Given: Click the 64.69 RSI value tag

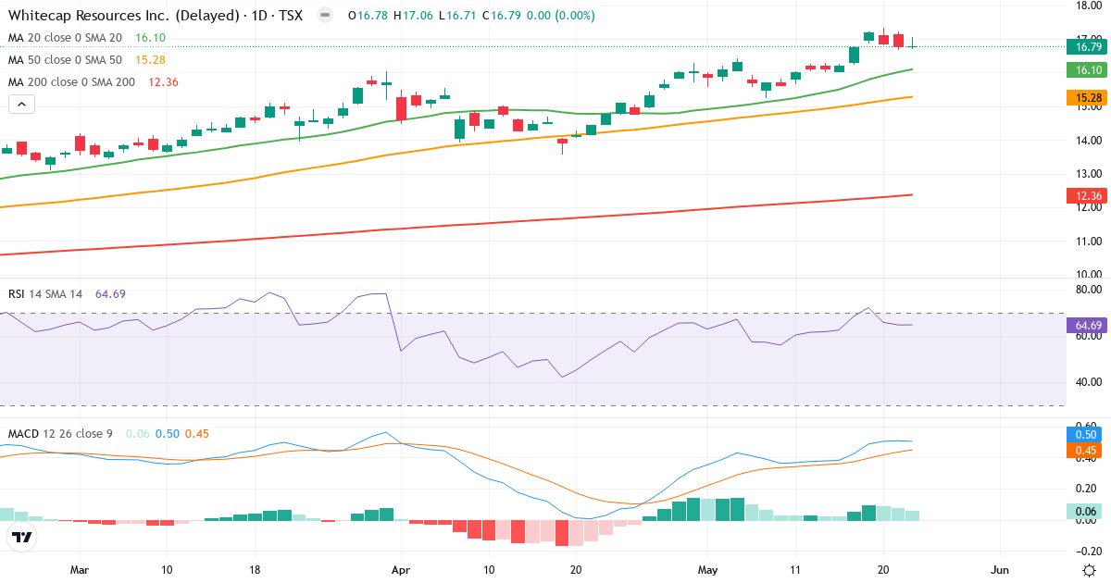Looking at the screenshot, I should coord(1088,325).
